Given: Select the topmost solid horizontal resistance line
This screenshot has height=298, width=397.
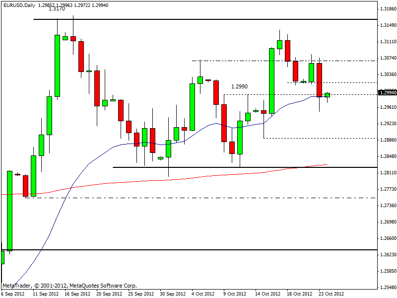Looking at the screenshot, I should click(198, 19).
